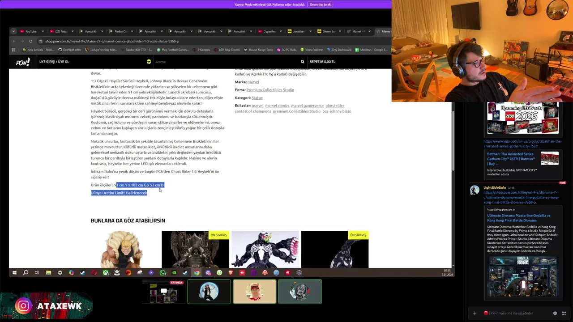Reload the browser page
The width and height of the screenshot is (573, 322).
point(30,41)
